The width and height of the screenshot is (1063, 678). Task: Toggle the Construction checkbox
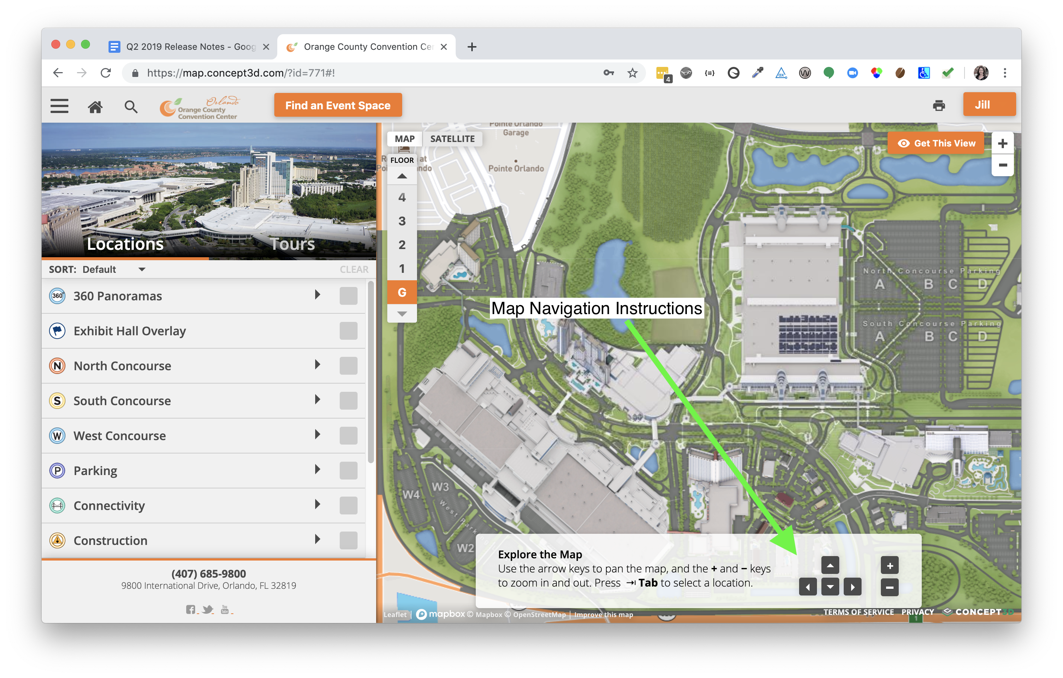point(348,540)
